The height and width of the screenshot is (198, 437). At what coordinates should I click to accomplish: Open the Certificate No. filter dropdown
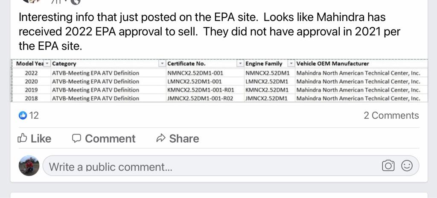[240, 64]
